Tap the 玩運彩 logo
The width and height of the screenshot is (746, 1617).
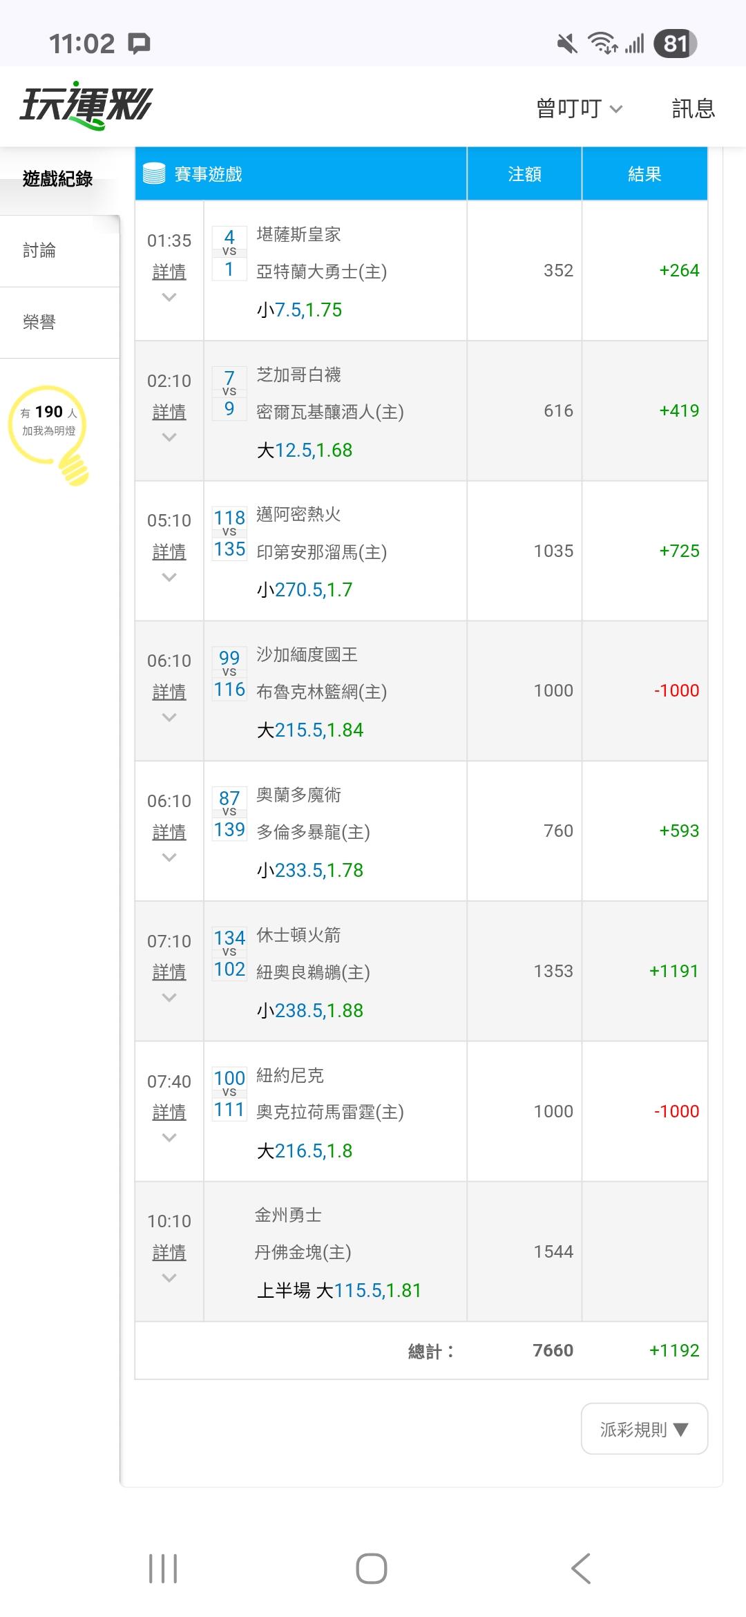point(86,108)
